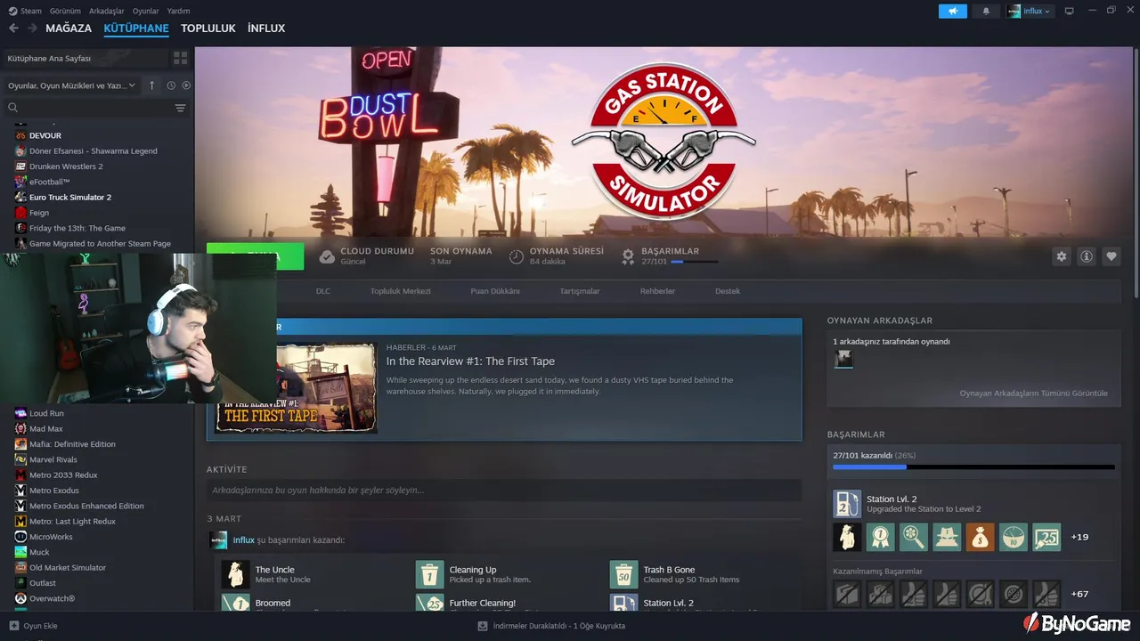Toggle favorite with the heart icon
Viewport: 1140px width, 641px height.
point(1111,256)
